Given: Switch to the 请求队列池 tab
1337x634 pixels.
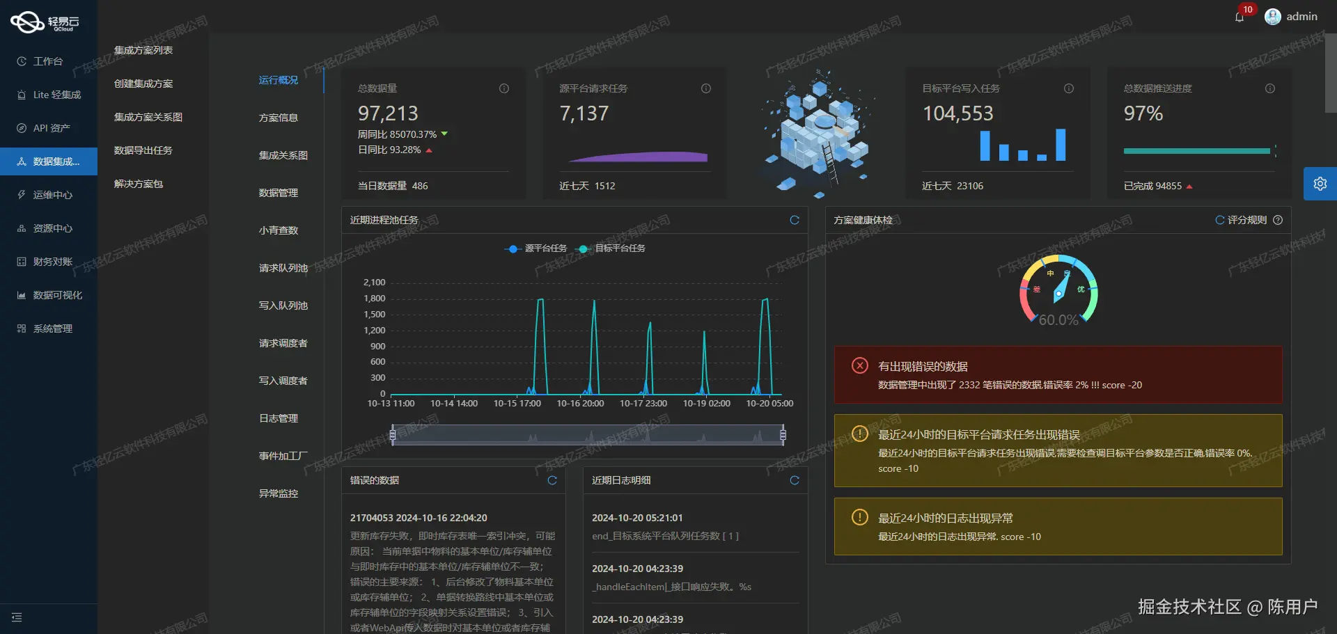Looking at the screenshot, I should 283,268.
